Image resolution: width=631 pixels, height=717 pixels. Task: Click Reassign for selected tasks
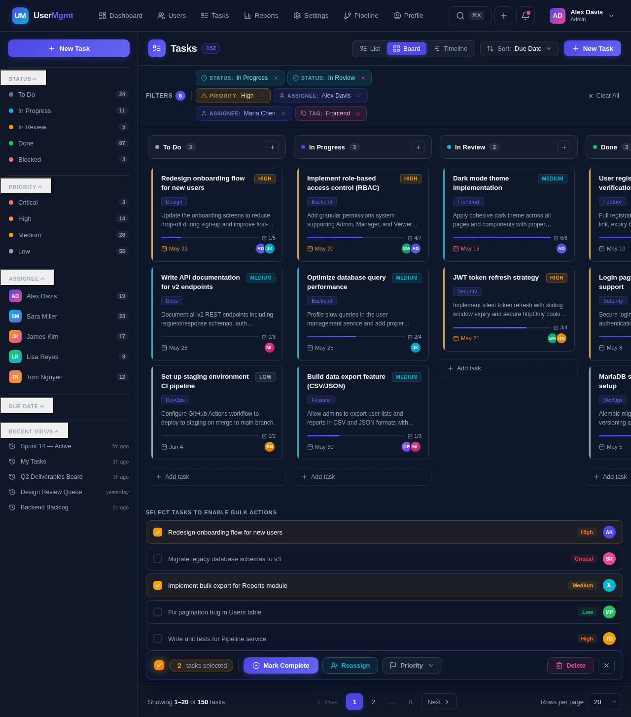pyautogui.click(x=350, y=665)
